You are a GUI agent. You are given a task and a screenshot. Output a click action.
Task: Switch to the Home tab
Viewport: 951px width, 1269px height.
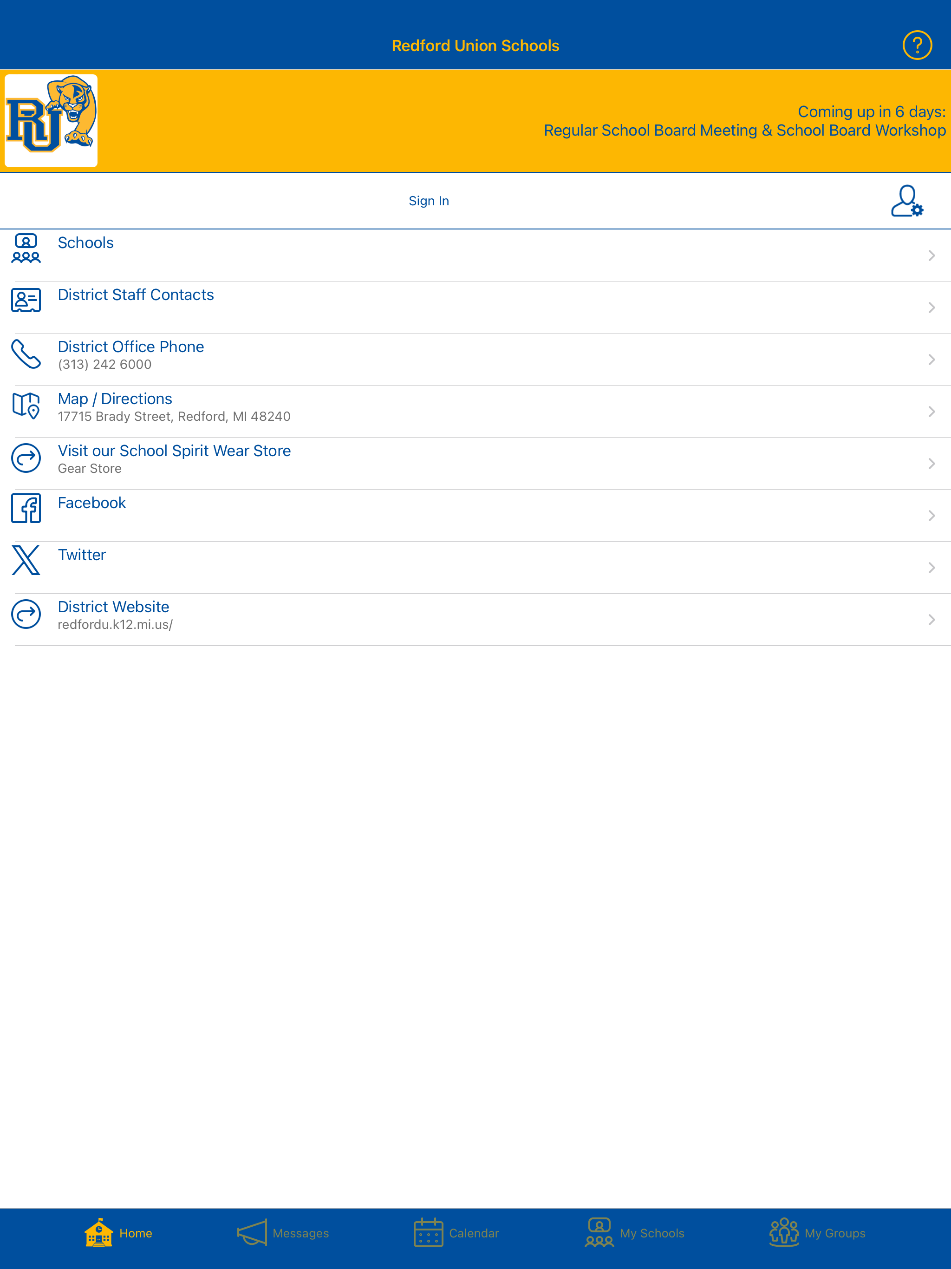coord(118,1232)
